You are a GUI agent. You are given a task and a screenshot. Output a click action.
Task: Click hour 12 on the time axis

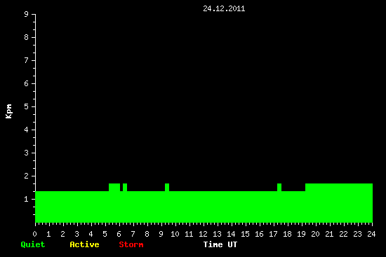[x=203, y=234]
